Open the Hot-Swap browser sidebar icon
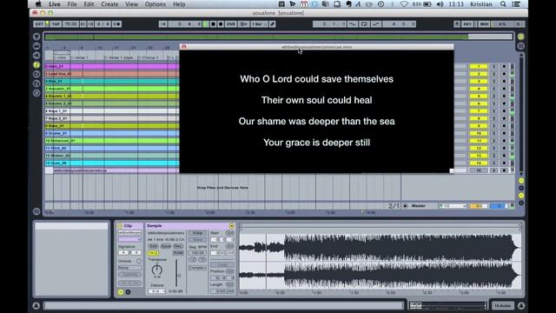This screenshot has width=556, height=313. click(x=36, y=93)
